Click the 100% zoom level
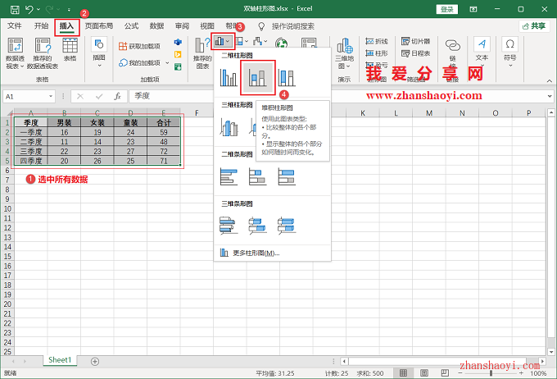557x379 pixels. (x=538, y=373)
